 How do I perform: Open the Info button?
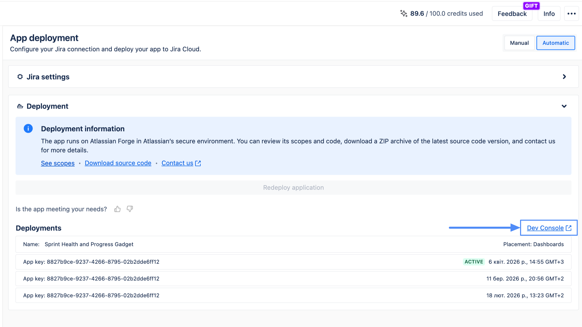click(549, 14)
